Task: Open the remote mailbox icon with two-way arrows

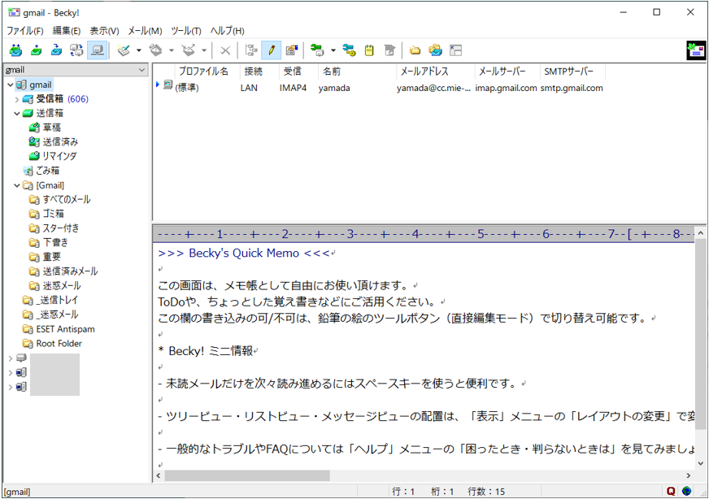Action: click(x=76, y=50)
